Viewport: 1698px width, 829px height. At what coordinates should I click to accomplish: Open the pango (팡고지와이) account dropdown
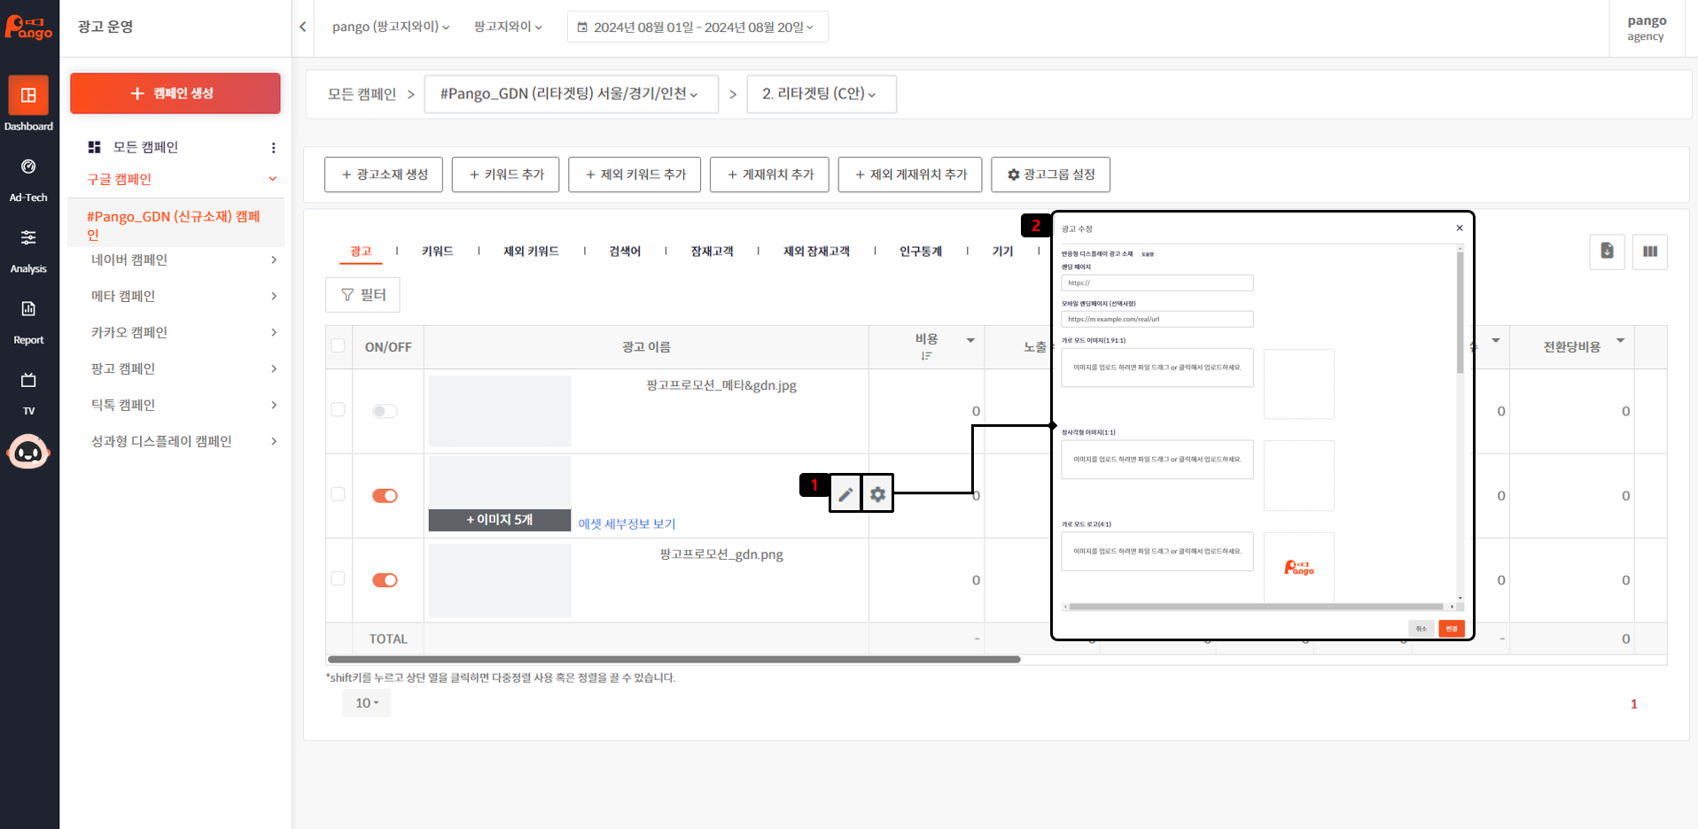coord(391,27)
